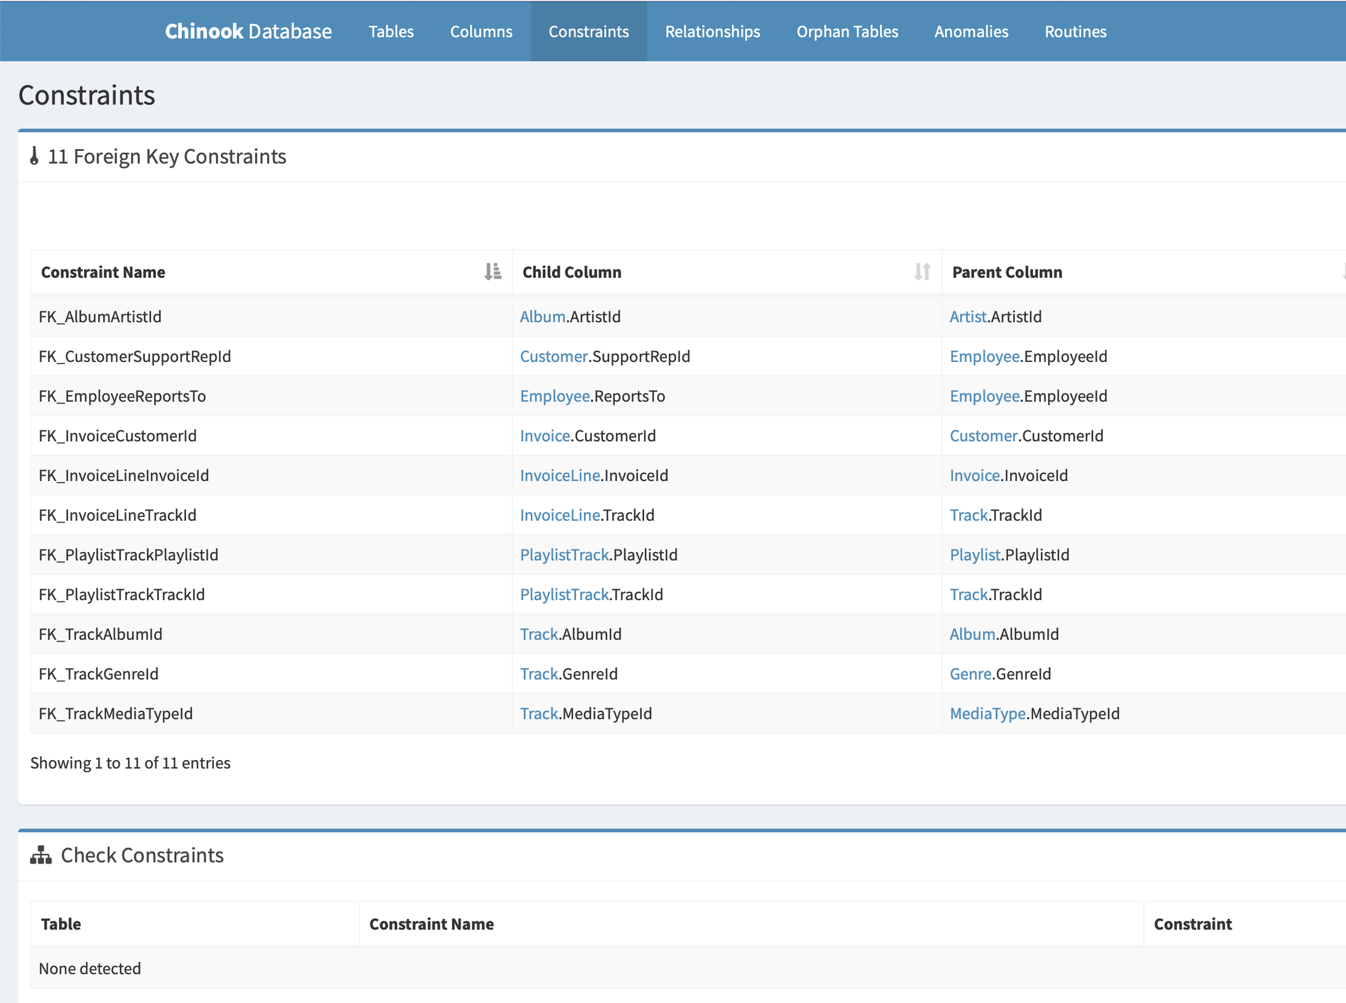Switch to the Anomalies tab
This screenshot has height=1003, width=1346.
click(x=971, y=31)
